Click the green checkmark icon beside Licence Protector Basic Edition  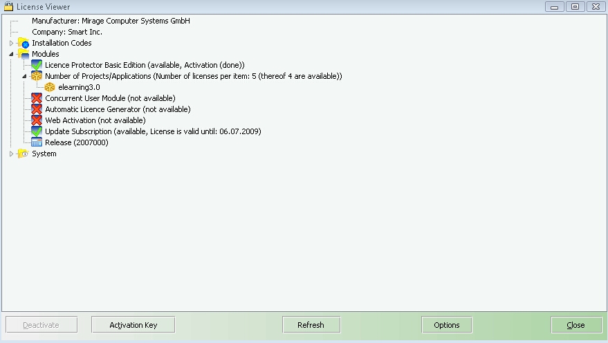[37, 65]
